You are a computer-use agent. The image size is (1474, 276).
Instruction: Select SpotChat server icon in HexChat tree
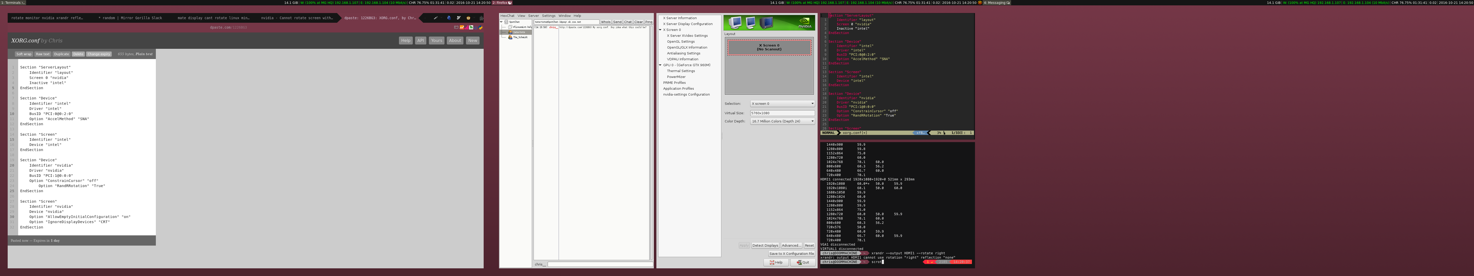tap(506, 22)
